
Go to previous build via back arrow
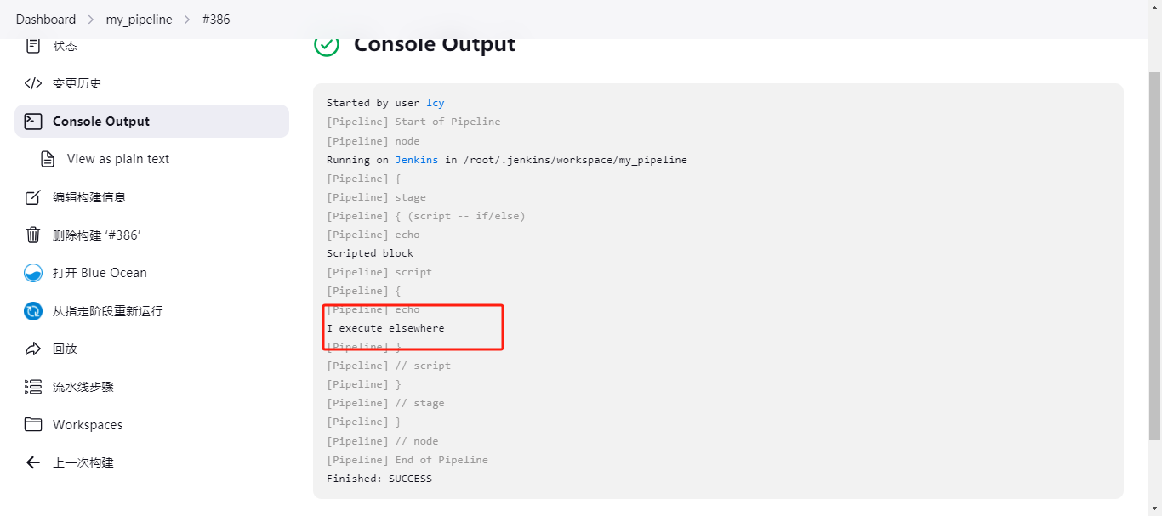click(x=33, y=462)
